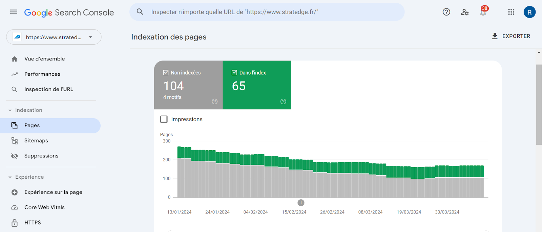Click the 65 indexed count
This screenshot has width=542, height=232.
point(239,86)
